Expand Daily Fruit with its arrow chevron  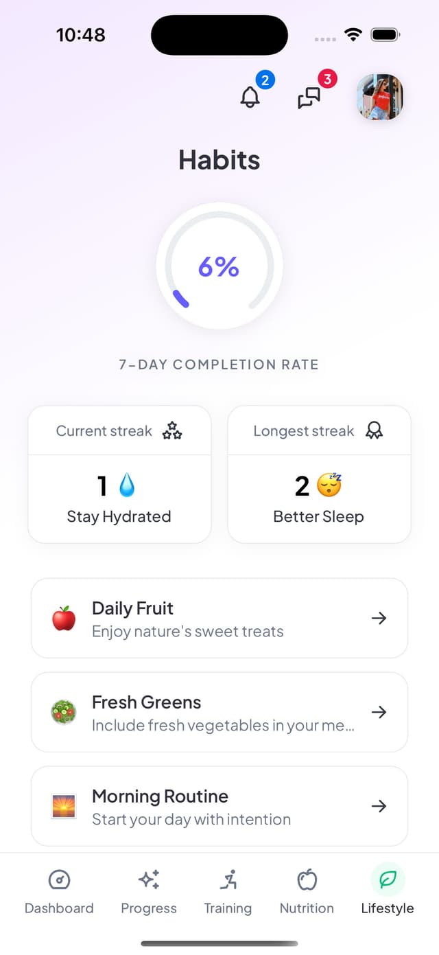[x=379, y=618]
